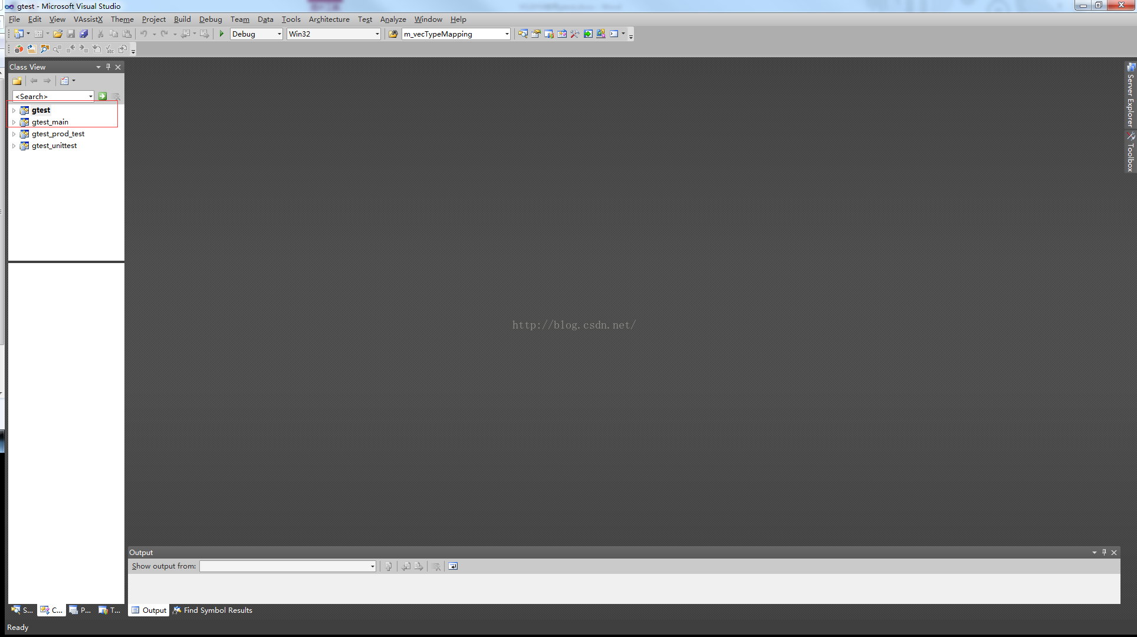Click the Open File folder icon

[x=58, y=34]
